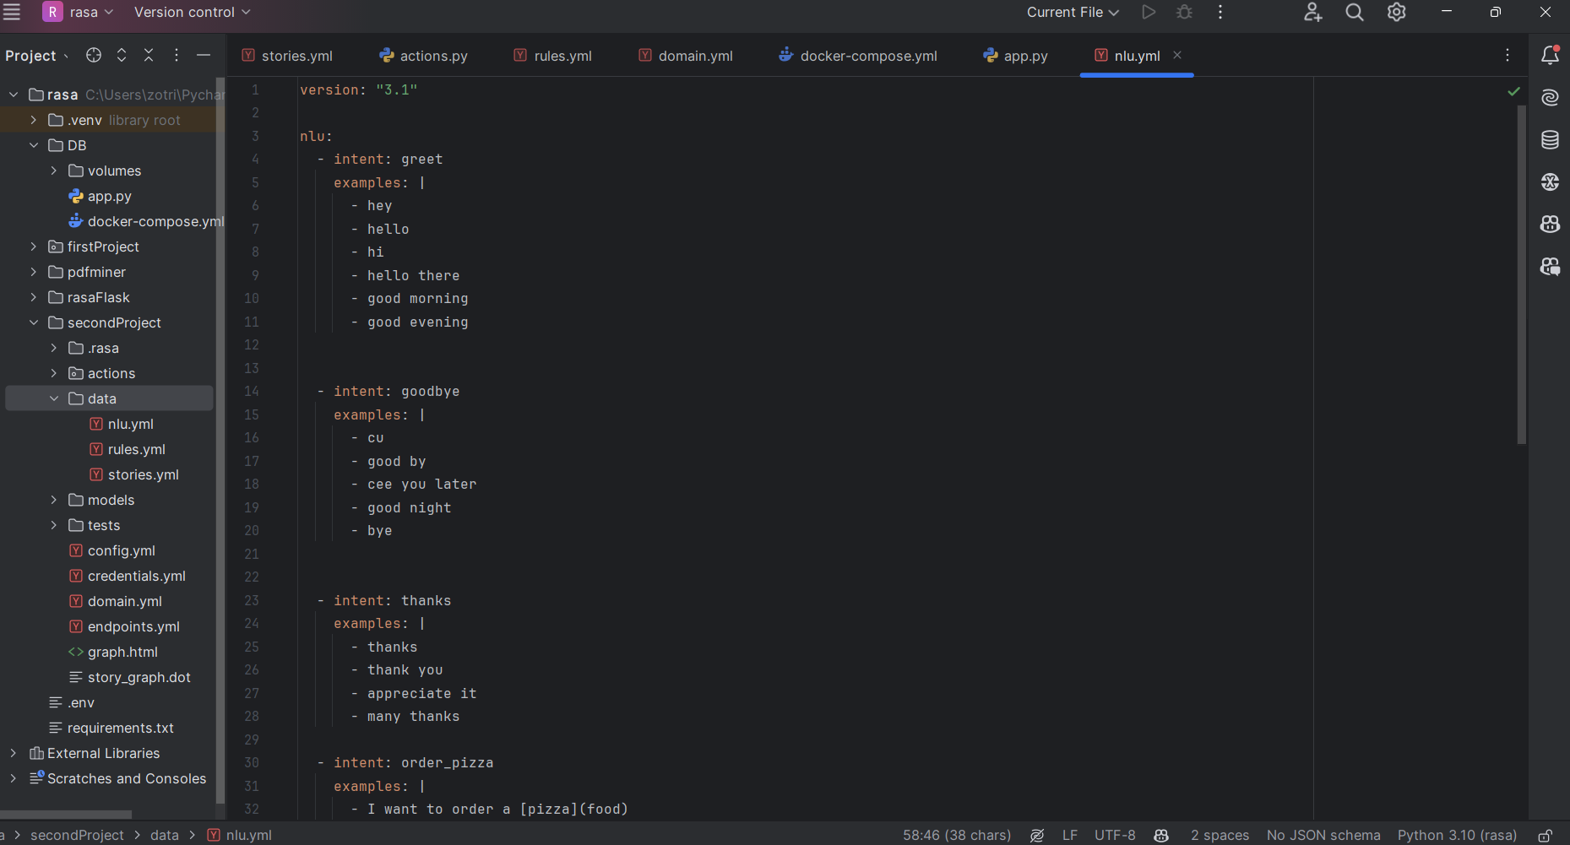Switch to the actions.py editor tab
The width and height of the screenshot is (1570, 845).
[424, 56]
